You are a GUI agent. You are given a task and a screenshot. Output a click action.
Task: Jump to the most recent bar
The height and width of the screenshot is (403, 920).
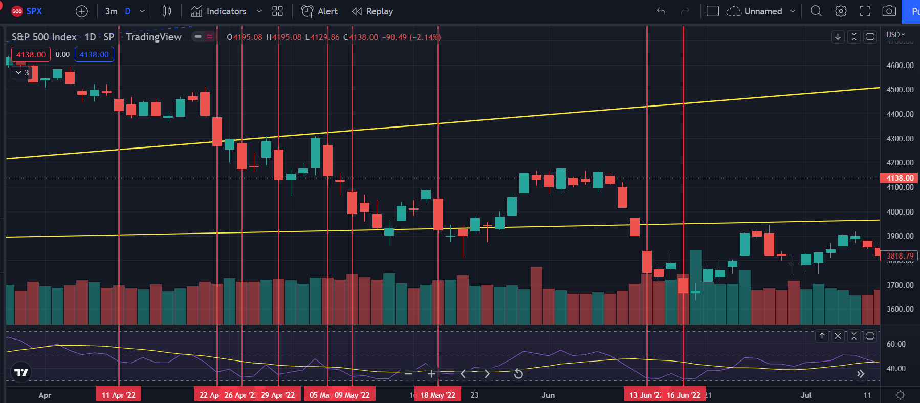[861, 374]
